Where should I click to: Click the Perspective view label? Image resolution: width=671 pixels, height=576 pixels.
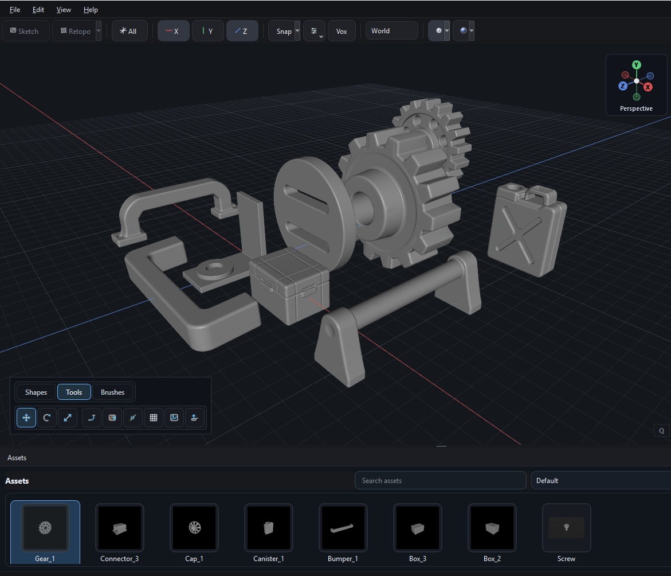pos(636,108)
